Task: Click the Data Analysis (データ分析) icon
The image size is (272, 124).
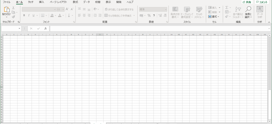Action: pos(260,12)
